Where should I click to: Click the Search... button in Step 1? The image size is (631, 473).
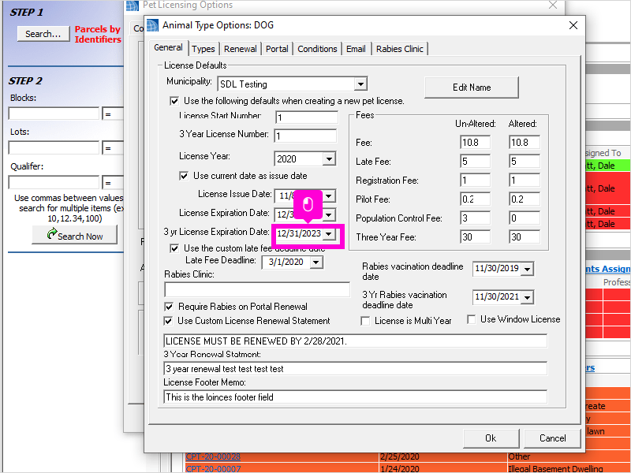[43, 34]
